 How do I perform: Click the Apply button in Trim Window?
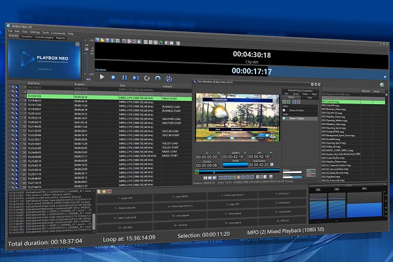311,171
